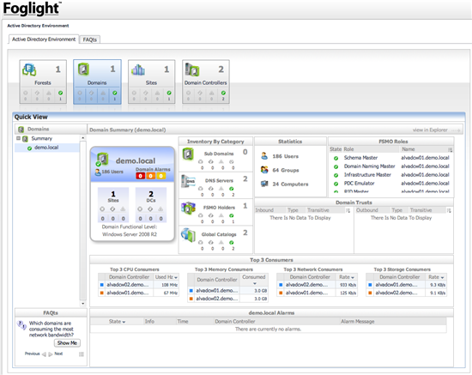Select alvadcw02 row in Network Consumers
This screenshot has height=375, width=472.
pos(317,285)
